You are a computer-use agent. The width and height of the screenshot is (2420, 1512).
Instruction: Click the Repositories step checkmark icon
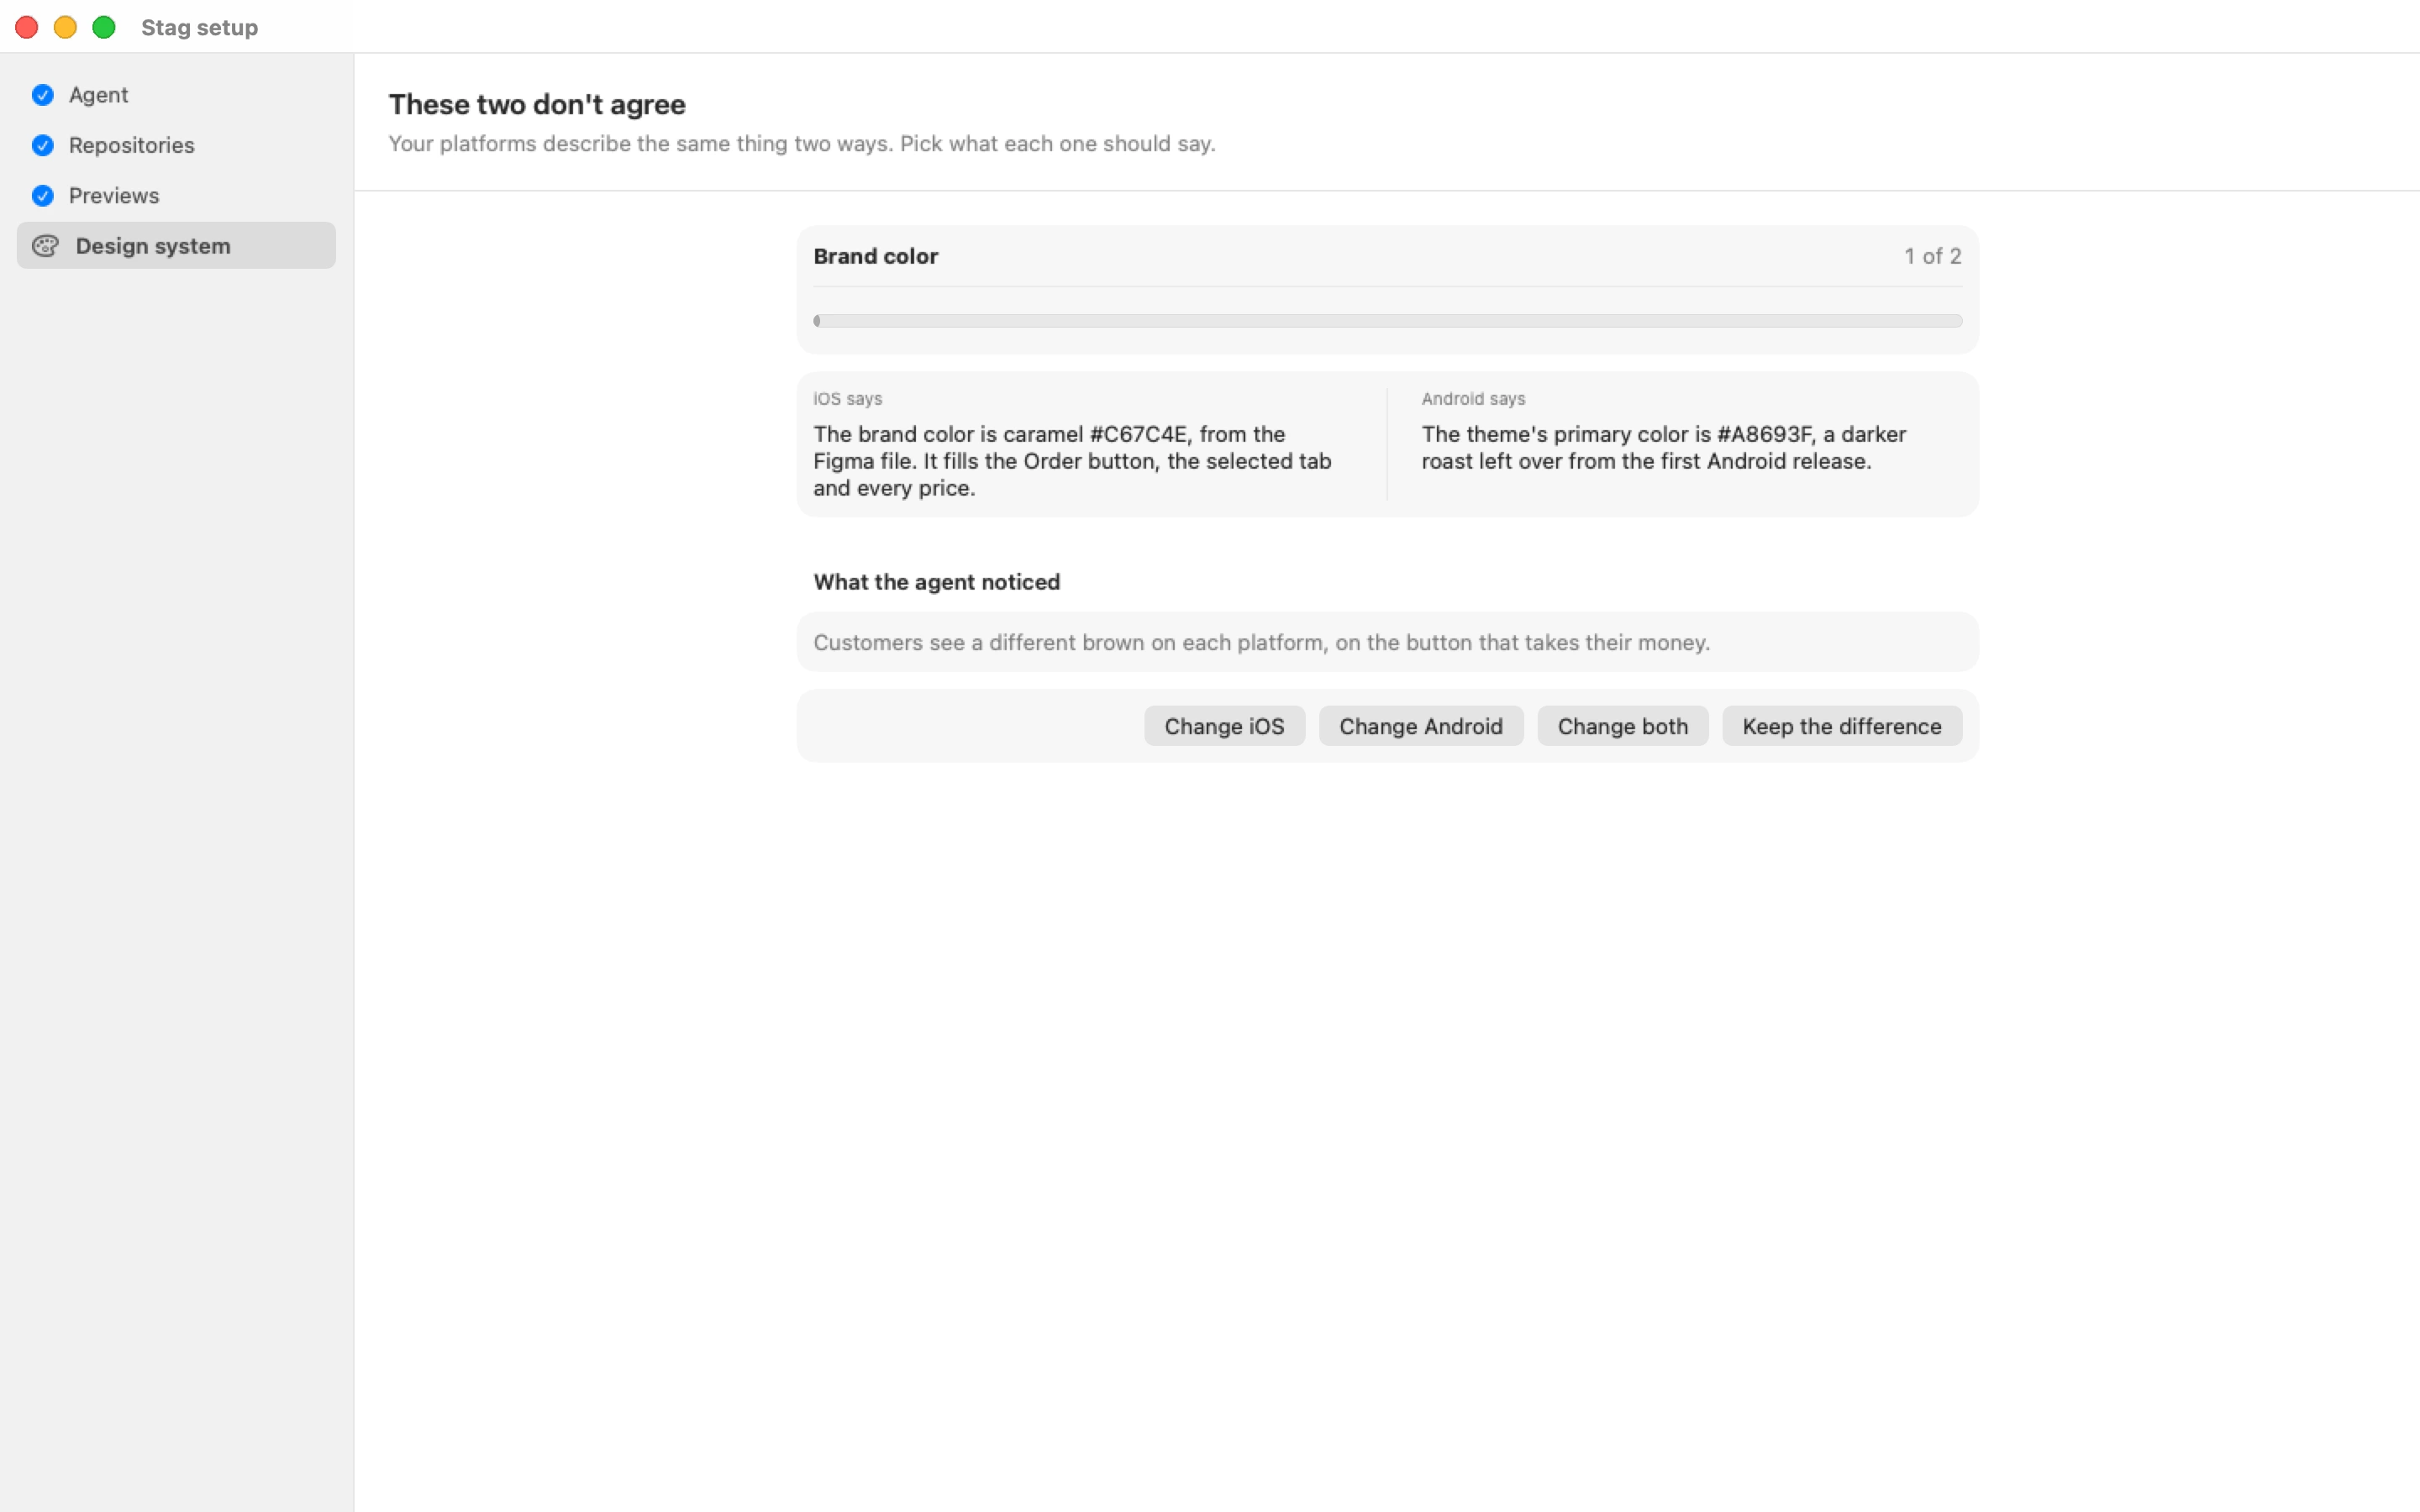[x=43, y=145]
